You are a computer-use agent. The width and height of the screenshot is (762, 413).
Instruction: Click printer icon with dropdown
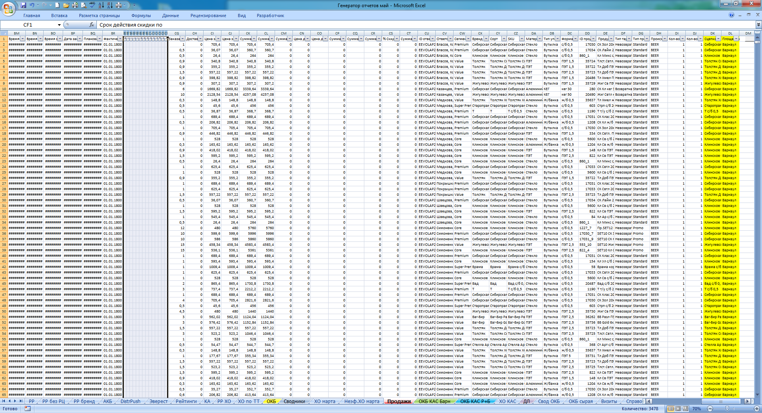coord(119,5)
